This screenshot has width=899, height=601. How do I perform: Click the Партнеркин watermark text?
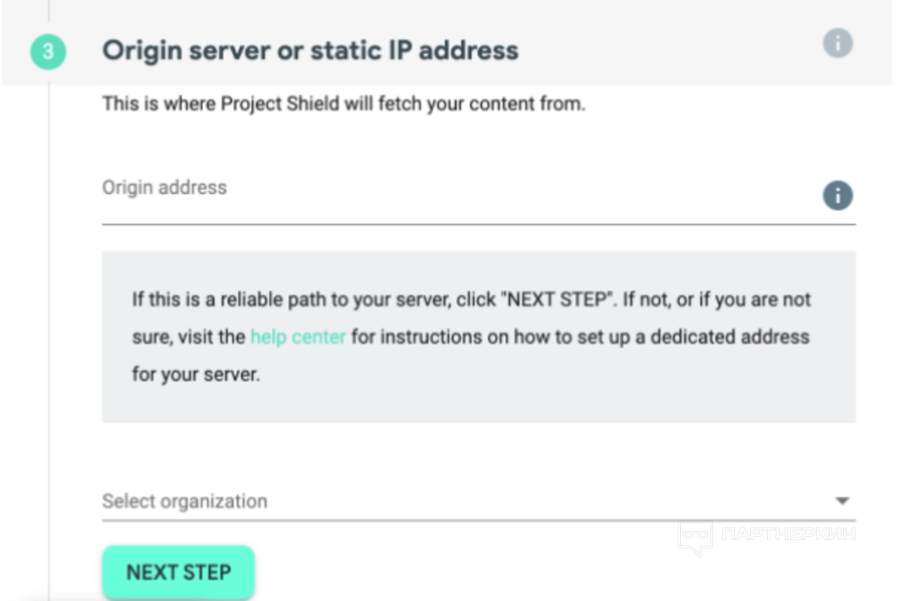click(787, 534)
